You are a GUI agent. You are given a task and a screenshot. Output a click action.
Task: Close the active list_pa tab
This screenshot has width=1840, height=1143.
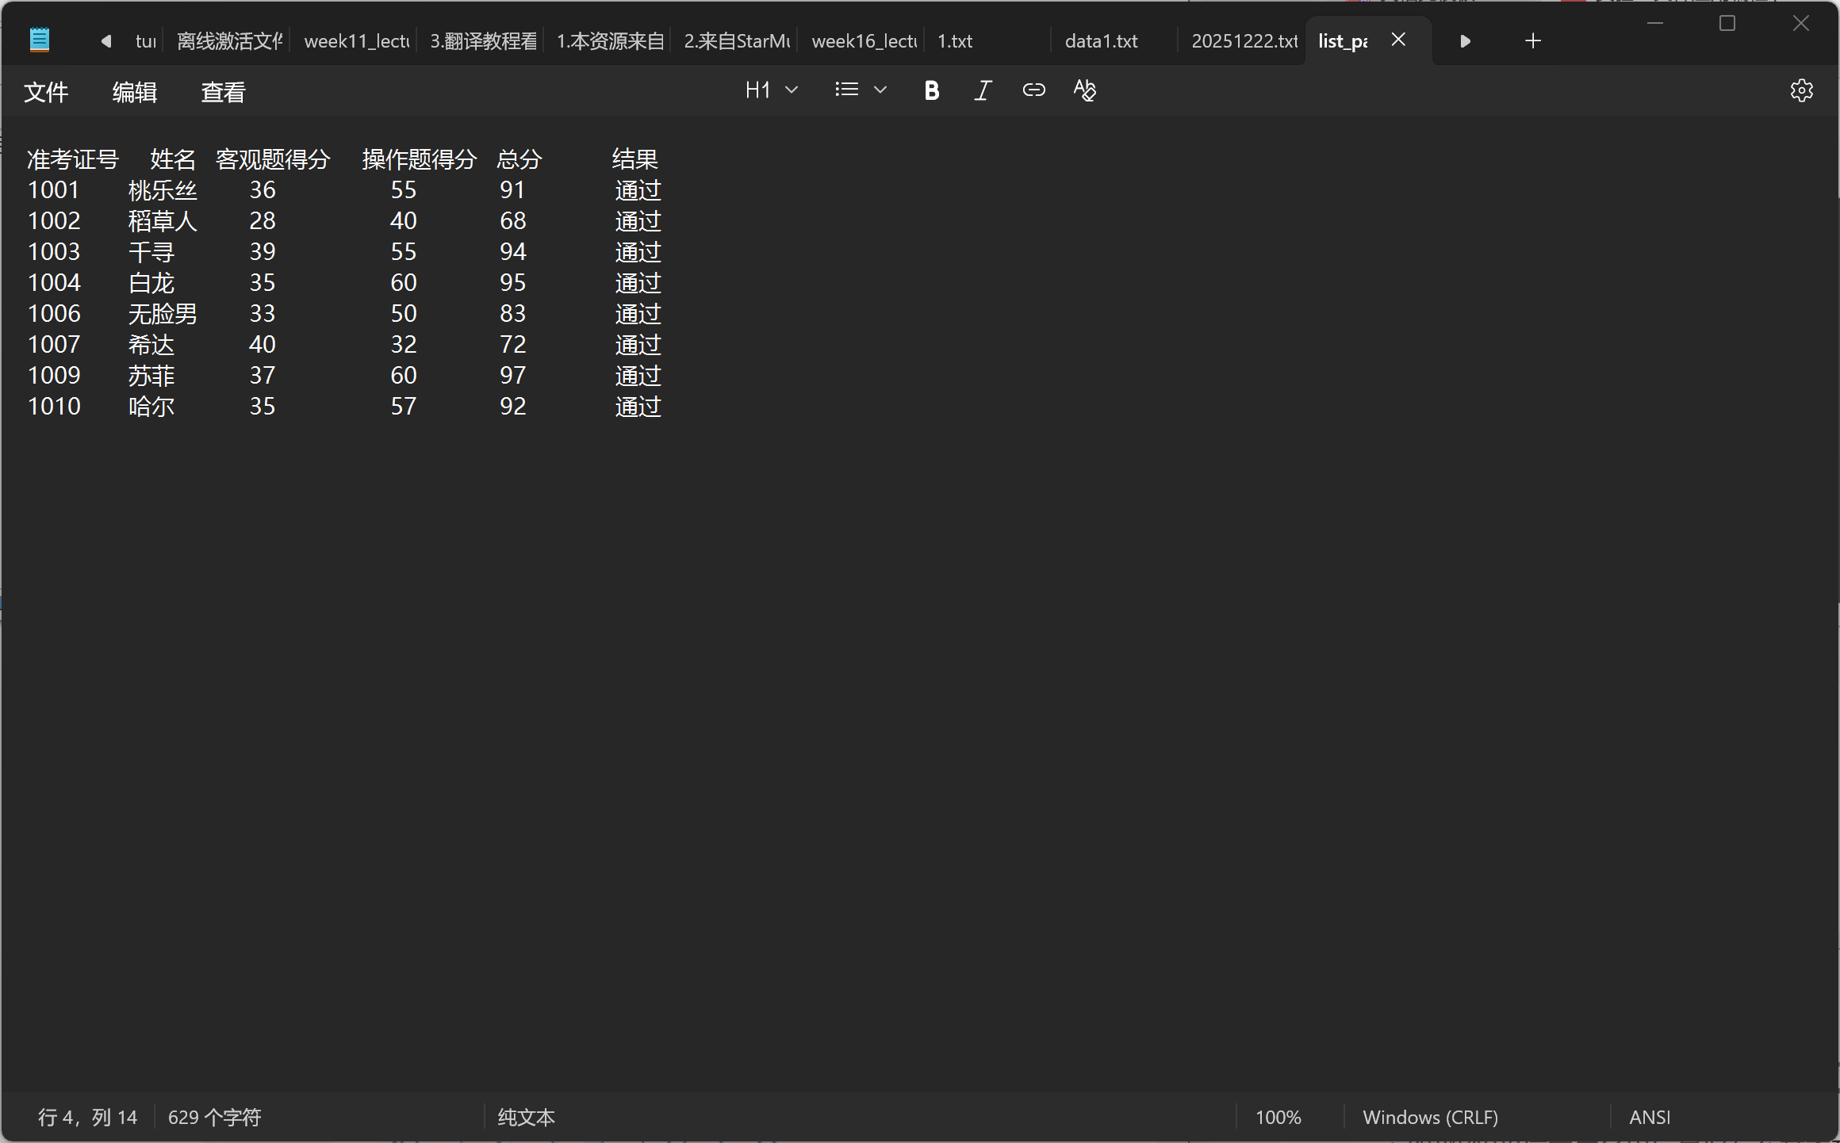pos(1398,40)
